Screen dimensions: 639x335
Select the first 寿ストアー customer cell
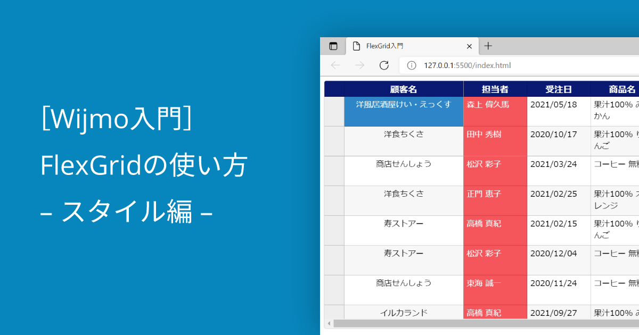point(403,223)
